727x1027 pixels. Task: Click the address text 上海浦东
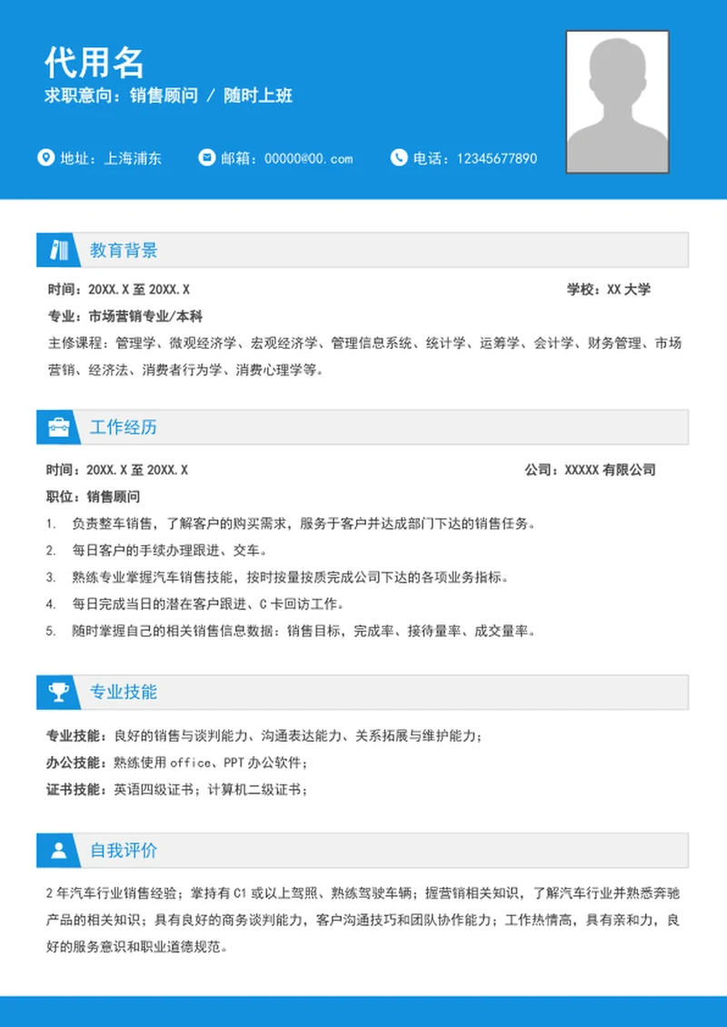pyautogui.click(x=133, y=158)
